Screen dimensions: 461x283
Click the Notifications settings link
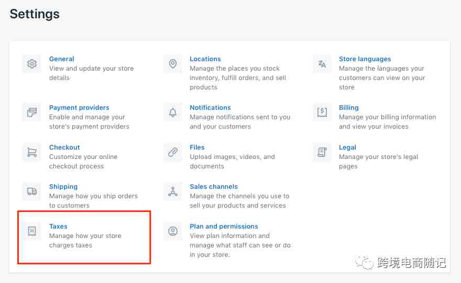tap(210, 108)
